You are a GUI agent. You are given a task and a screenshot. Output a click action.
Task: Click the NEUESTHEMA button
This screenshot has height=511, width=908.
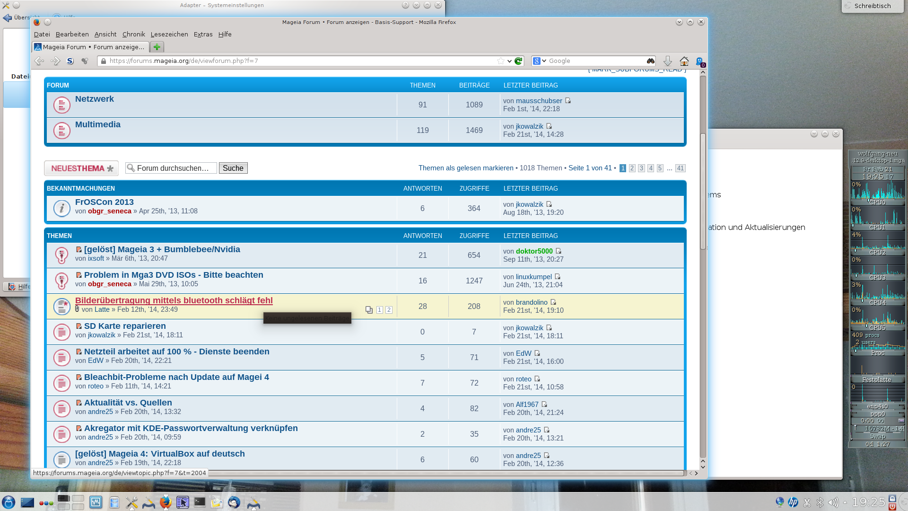coord(81,168)
